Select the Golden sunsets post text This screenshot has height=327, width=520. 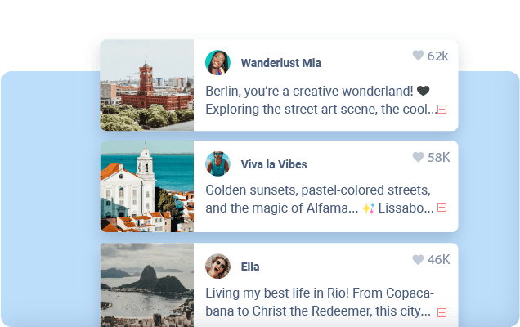320,199
